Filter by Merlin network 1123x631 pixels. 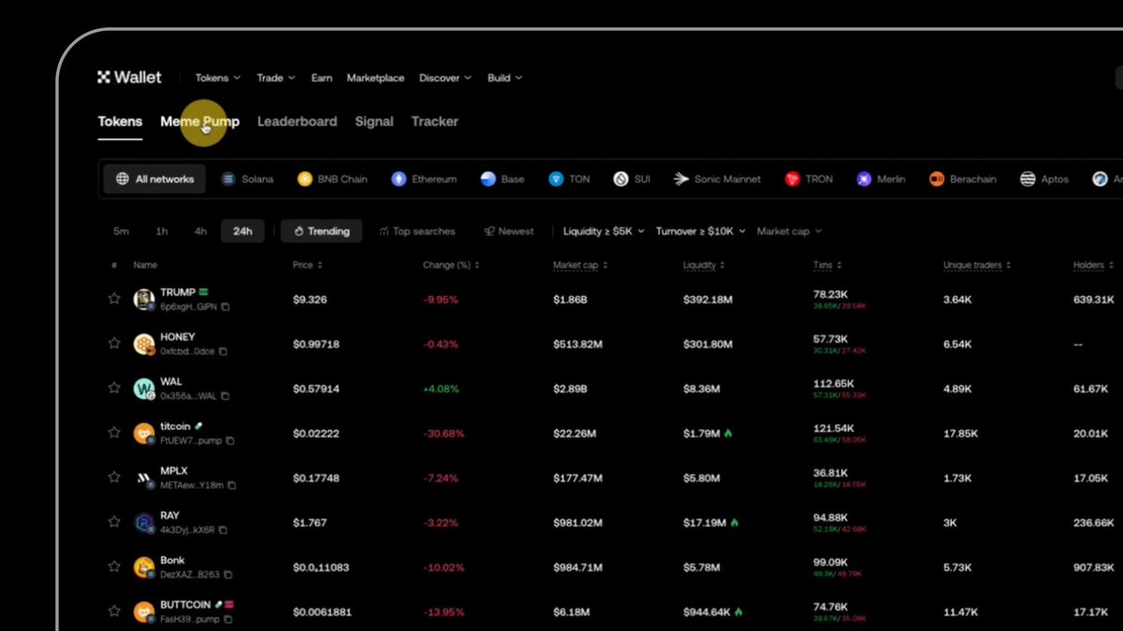click(x=881, y=179)
